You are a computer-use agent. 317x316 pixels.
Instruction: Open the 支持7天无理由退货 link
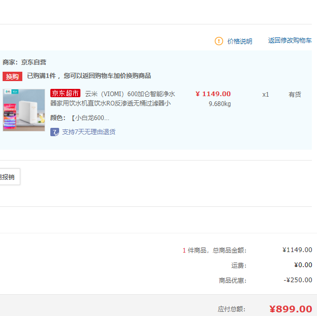89,132
